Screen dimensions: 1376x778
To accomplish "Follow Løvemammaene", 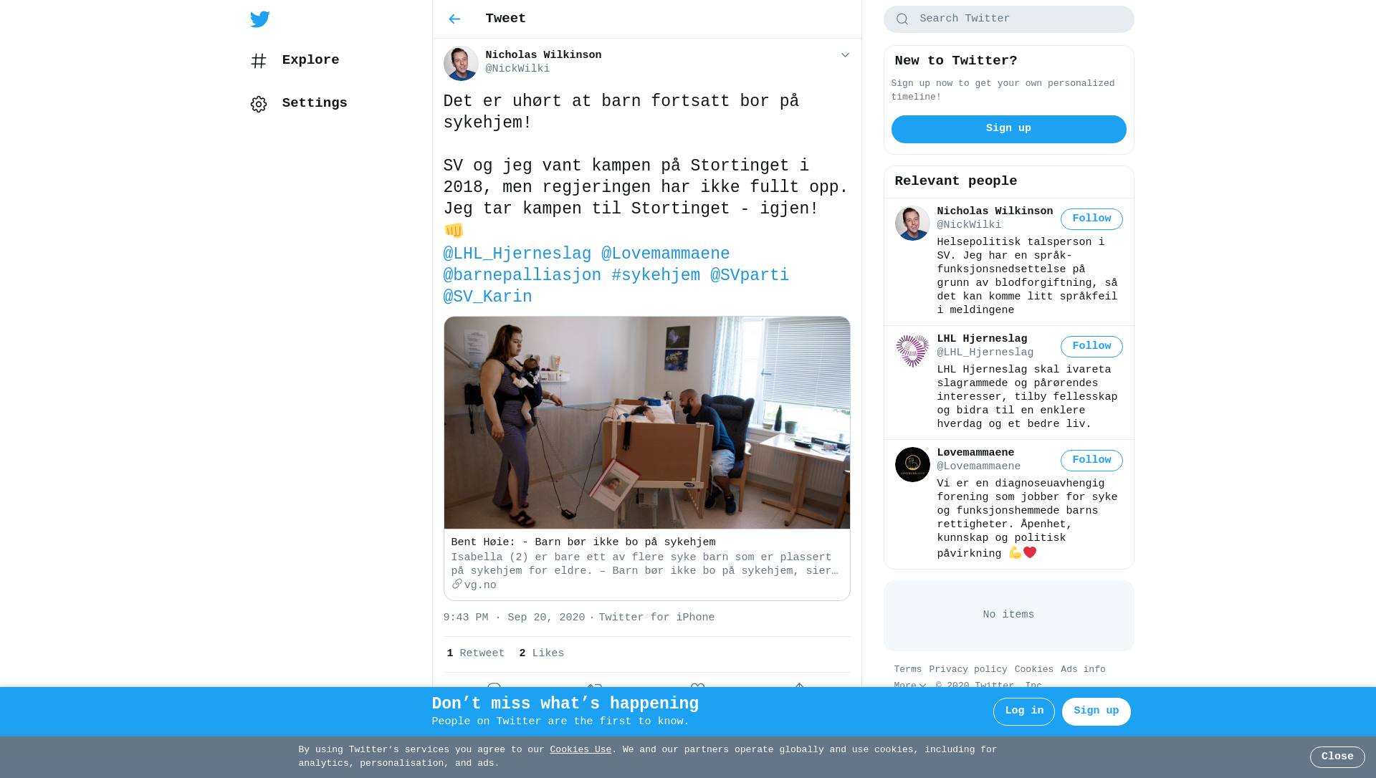I will (1091, 461).
